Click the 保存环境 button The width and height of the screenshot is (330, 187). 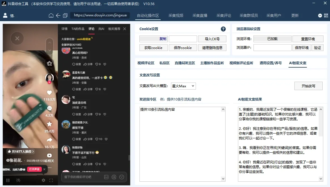point(301,48)
